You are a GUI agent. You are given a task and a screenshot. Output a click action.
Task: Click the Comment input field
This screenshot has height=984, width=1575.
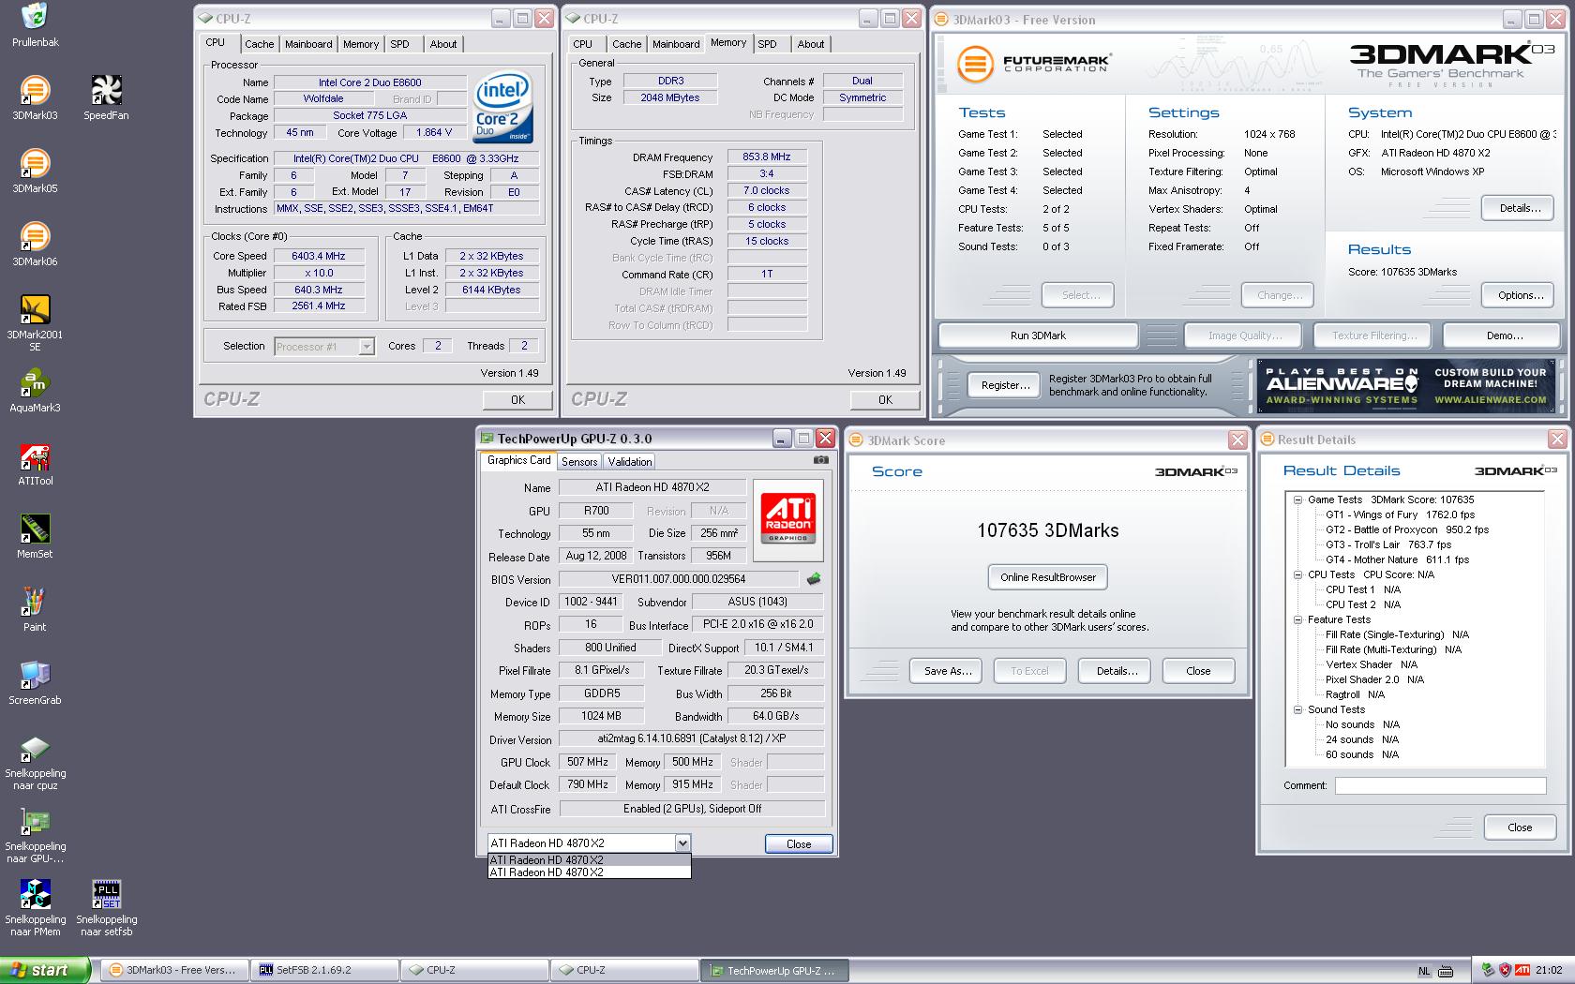coord(1440,785)
